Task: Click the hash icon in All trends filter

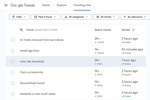Action: point(98,17)
